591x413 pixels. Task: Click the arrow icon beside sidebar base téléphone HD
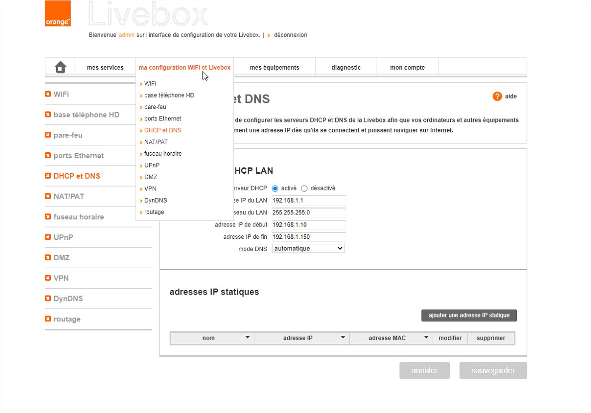pyautogui.click(x=48, y=114)
